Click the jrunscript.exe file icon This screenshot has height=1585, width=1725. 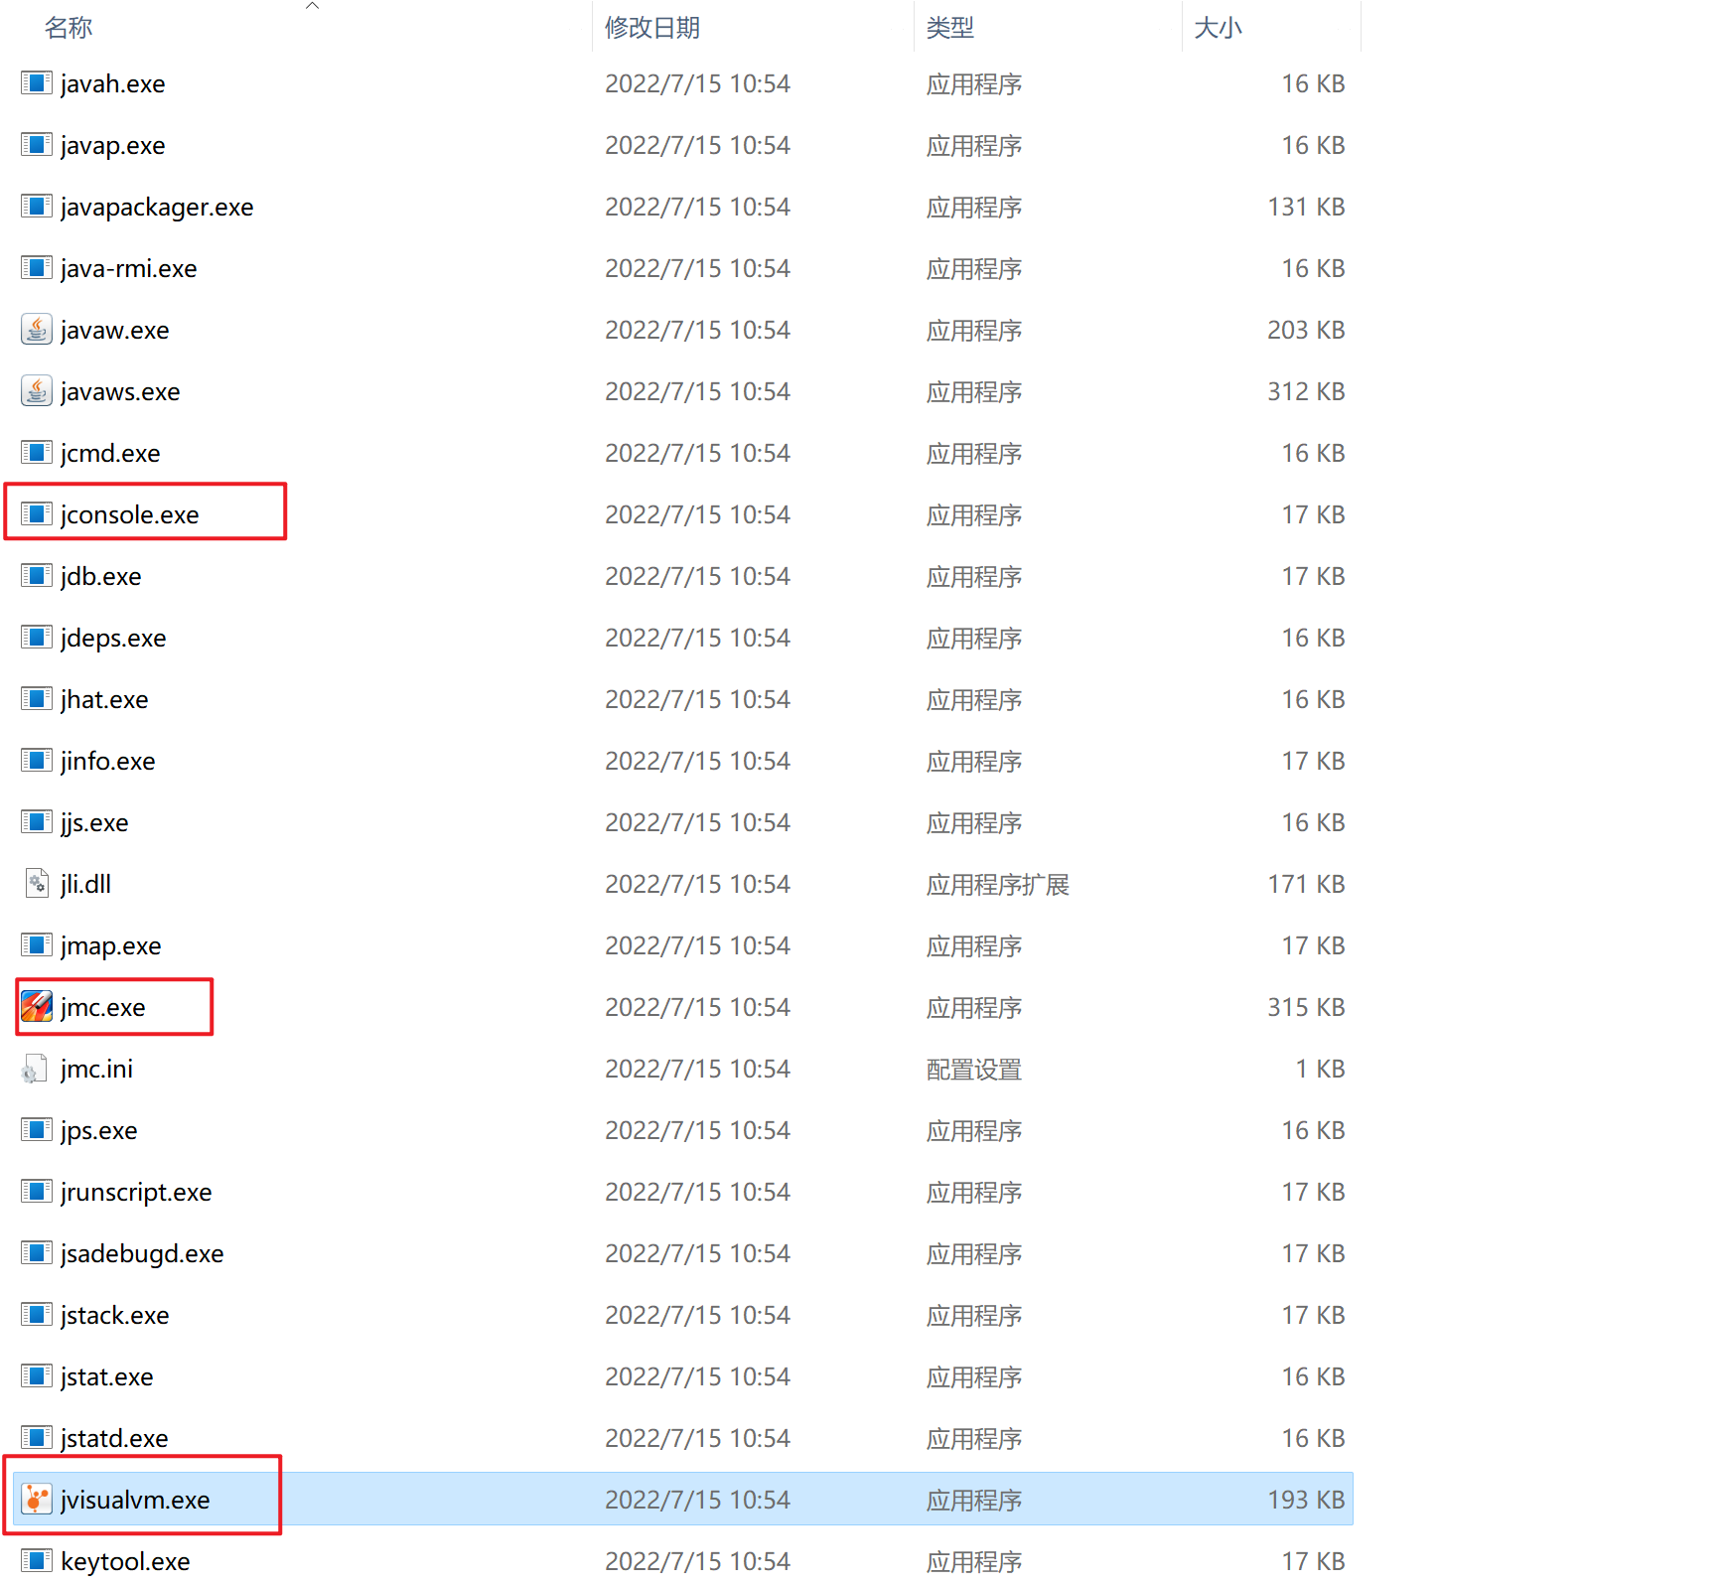coord(37,1192)
